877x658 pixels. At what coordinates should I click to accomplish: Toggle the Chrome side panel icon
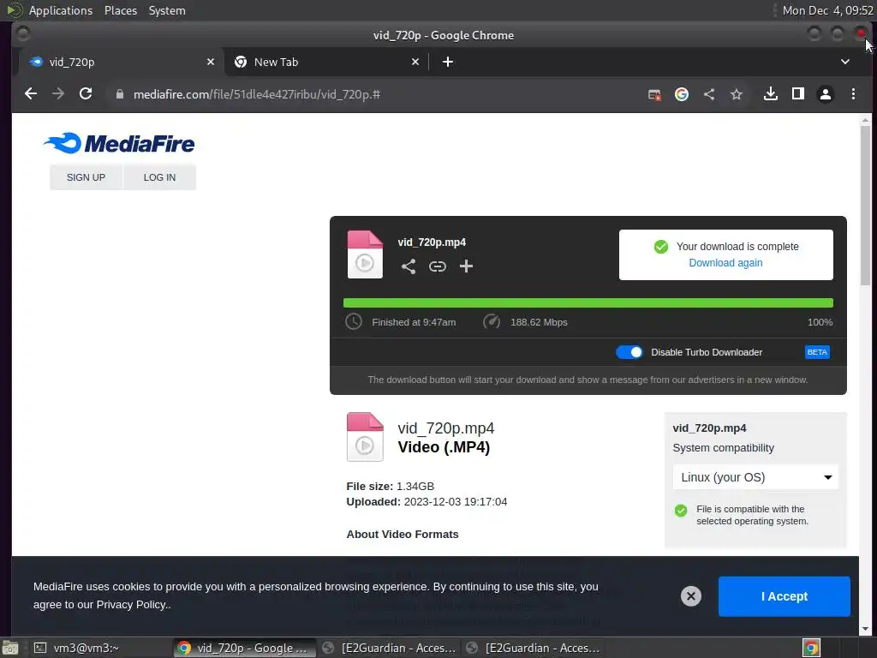click(x=797, y=94)
